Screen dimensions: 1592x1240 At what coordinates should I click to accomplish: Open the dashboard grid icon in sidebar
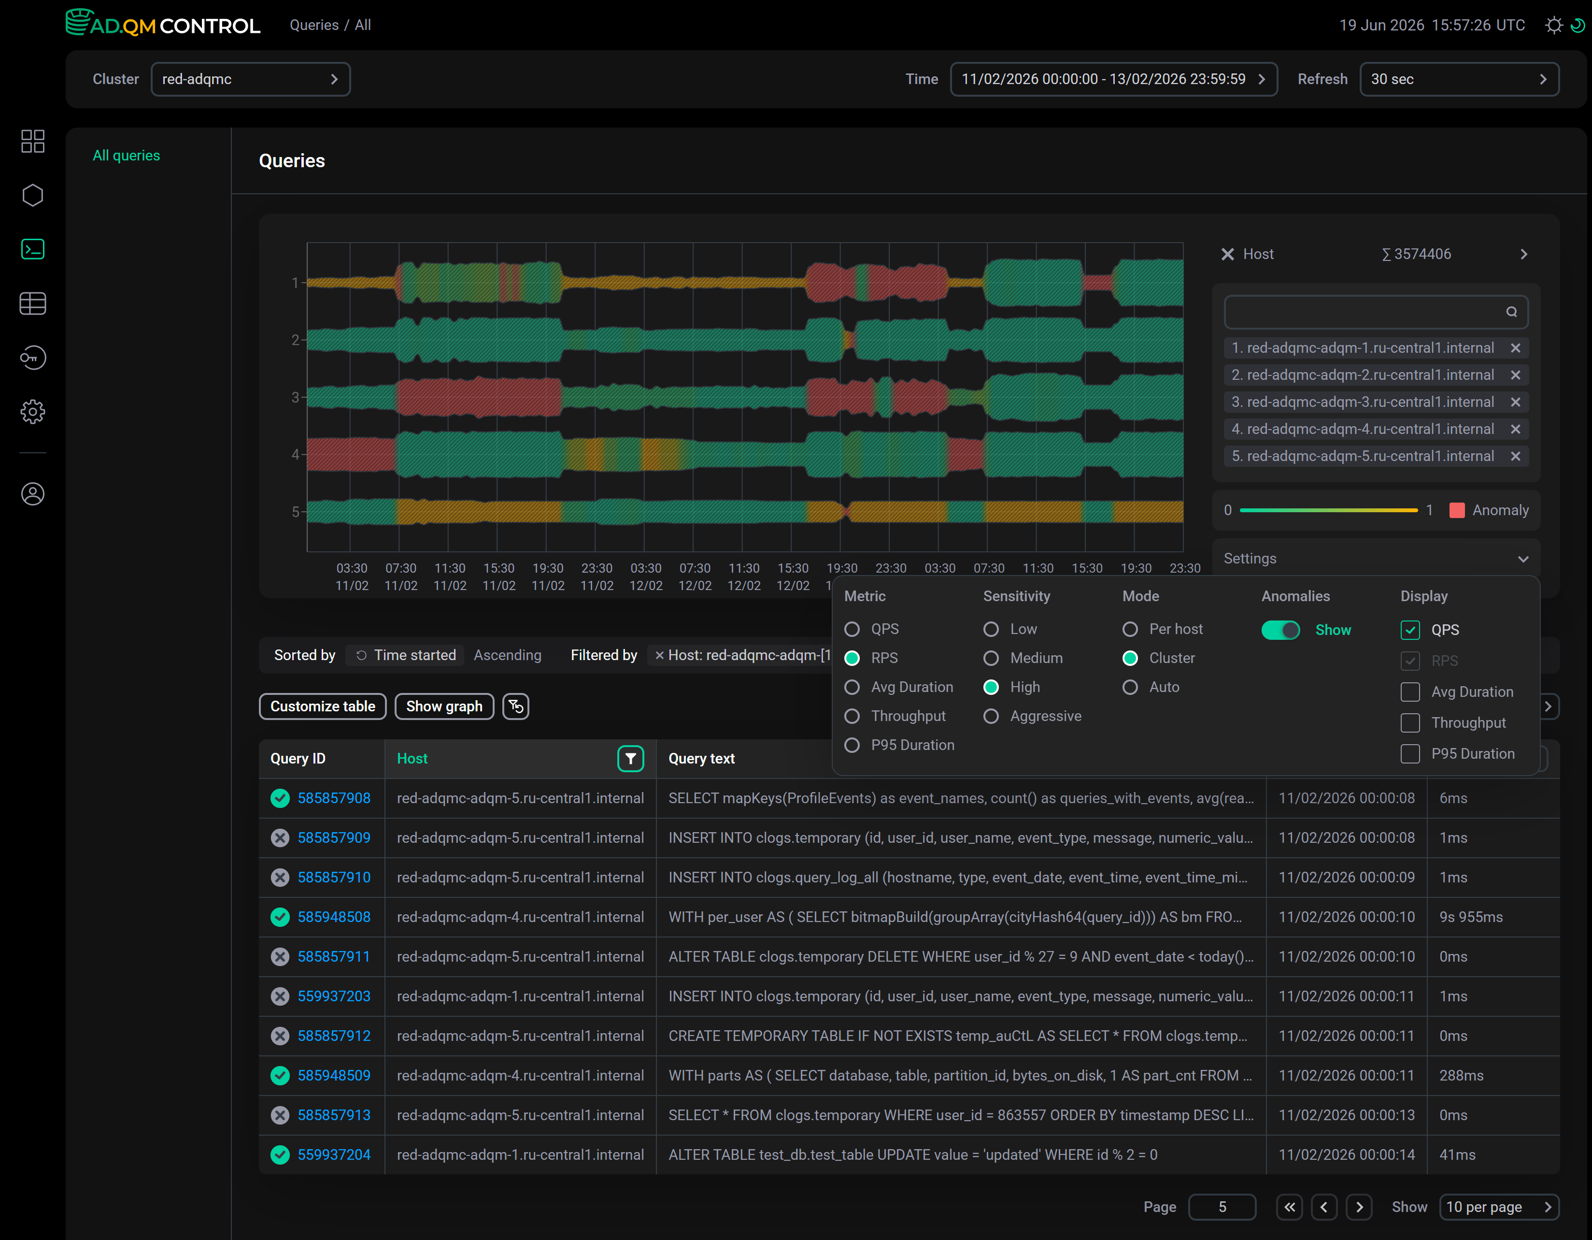tap(33, 141)
